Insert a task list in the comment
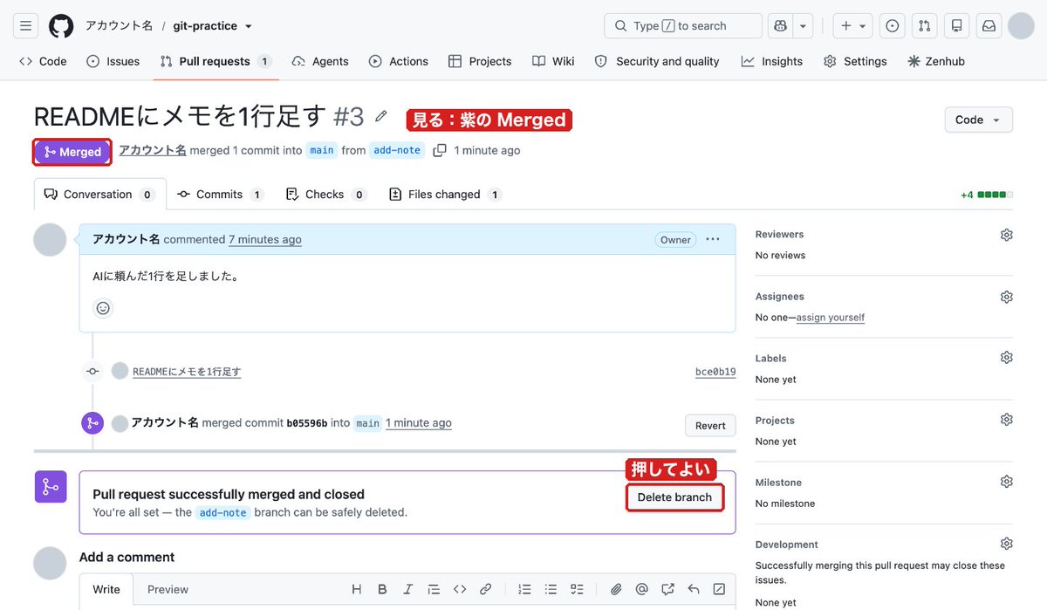Viewport: 1047px width, 610px height. [577, 589]
